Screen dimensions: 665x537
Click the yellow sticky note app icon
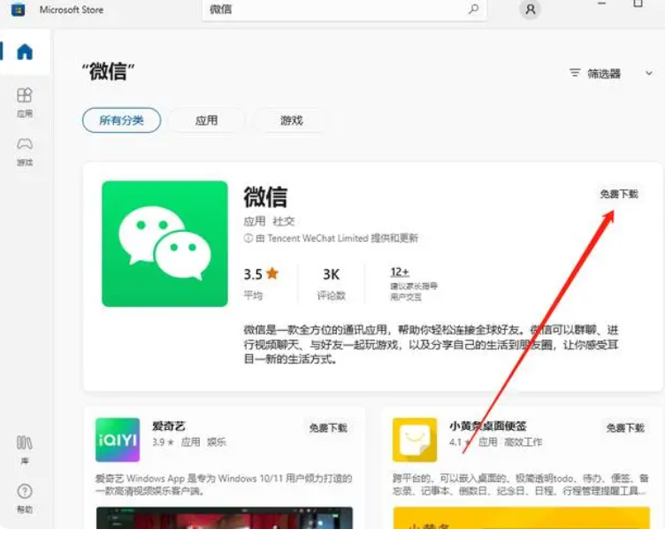[x=415, y=440]
